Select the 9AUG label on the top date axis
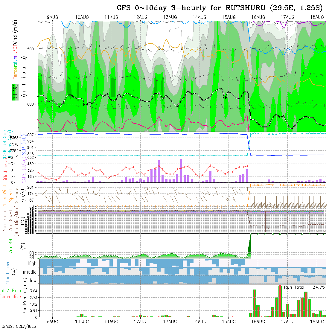Viewport: 329px width, 329px height. [x=52, y=17]
